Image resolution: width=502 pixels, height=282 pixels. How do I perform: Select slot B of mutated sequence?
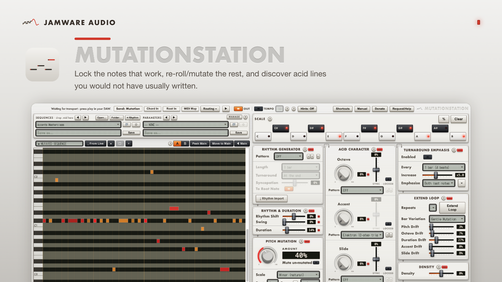[185, 144]
